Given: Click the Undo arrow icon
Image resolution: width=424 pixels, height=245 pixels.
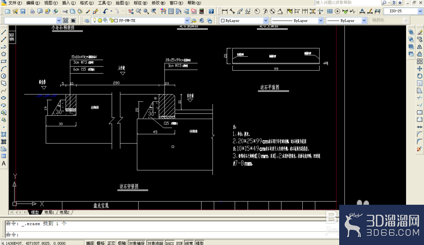Looking at the screenshot, I should tap(105, 11).
